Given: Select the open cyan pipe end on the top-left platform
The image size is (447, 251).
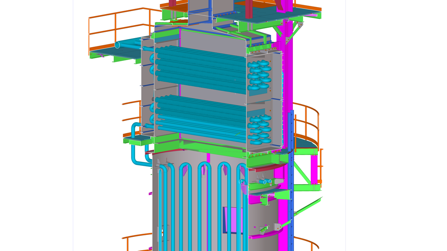Looking at the screenshot, I should 117,45.
